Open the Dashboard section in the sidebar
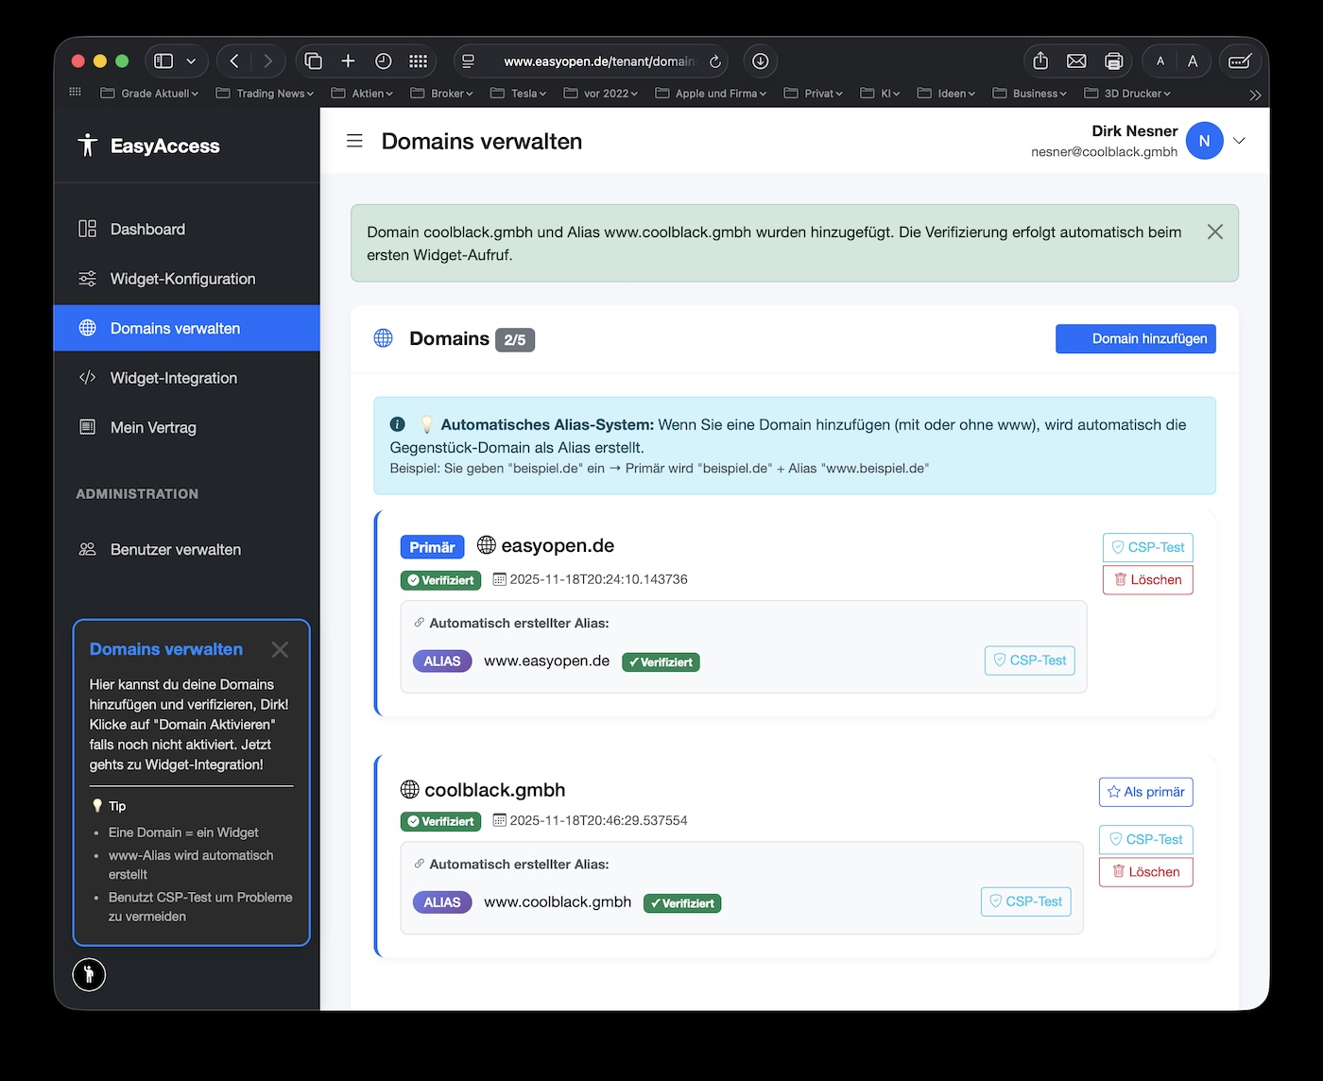 pyautogui.click(x=147, y=229)
